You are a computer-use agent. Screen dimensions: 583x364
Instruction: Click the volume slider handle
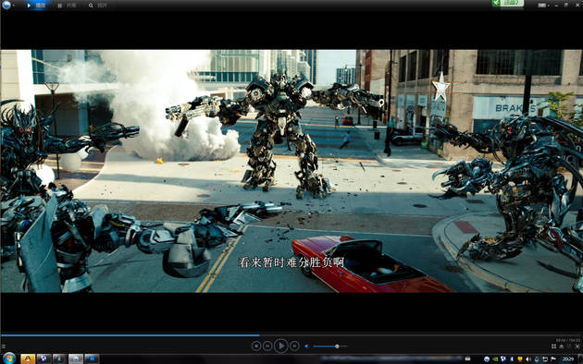point(337,346)
